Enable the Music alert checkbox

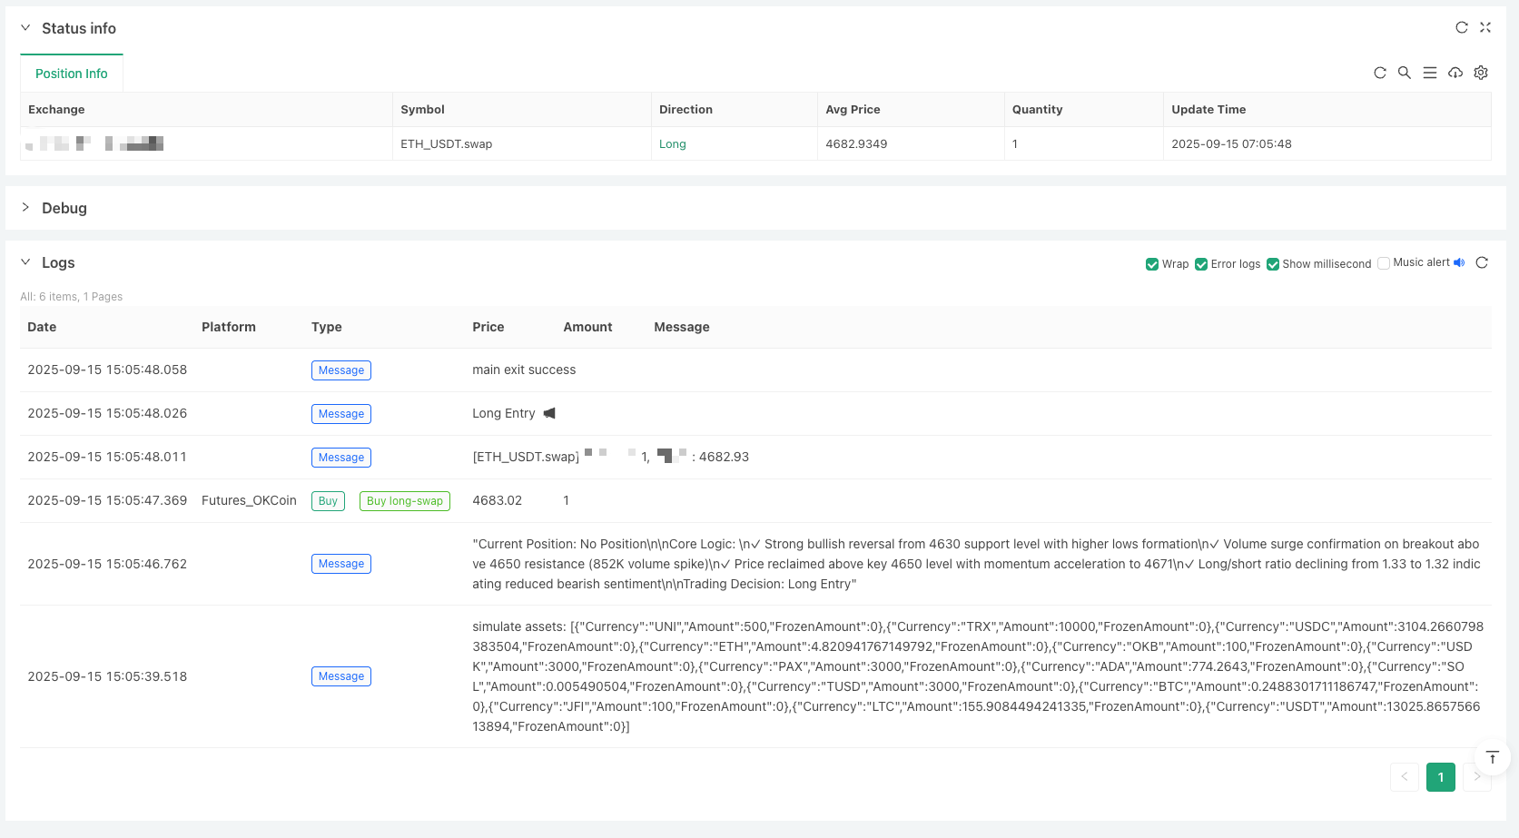pyautogui.click(x=1384, y=262)
